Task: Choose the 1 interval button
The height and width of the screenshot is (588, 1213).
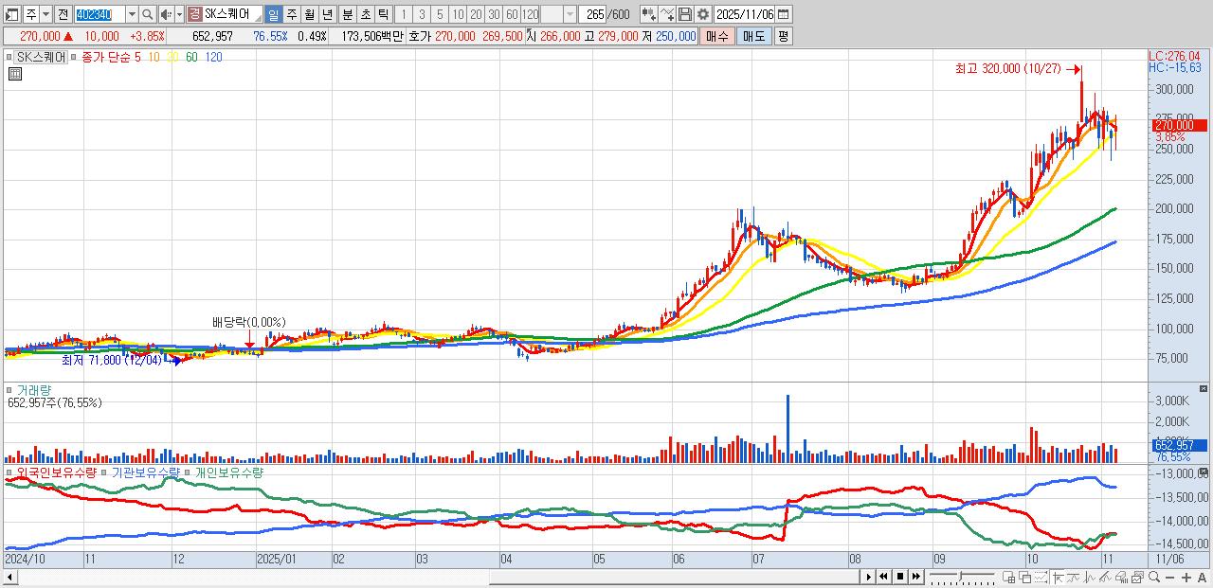Action: tap(404, 14)
